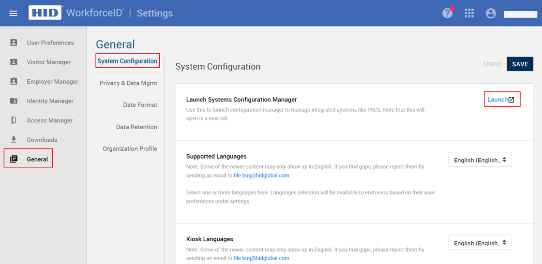Open the Data Retention tab
The image size is (542, 264).
(x=136, y=127)
